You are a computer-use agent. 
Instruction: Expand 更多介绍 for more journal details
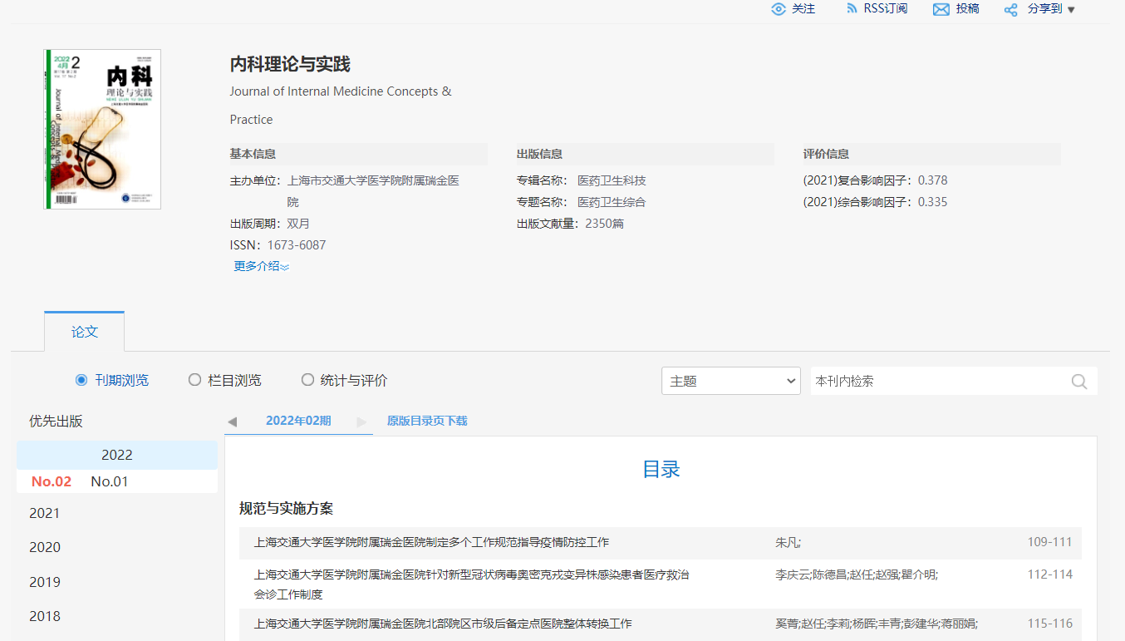click(x=261, y=265)
